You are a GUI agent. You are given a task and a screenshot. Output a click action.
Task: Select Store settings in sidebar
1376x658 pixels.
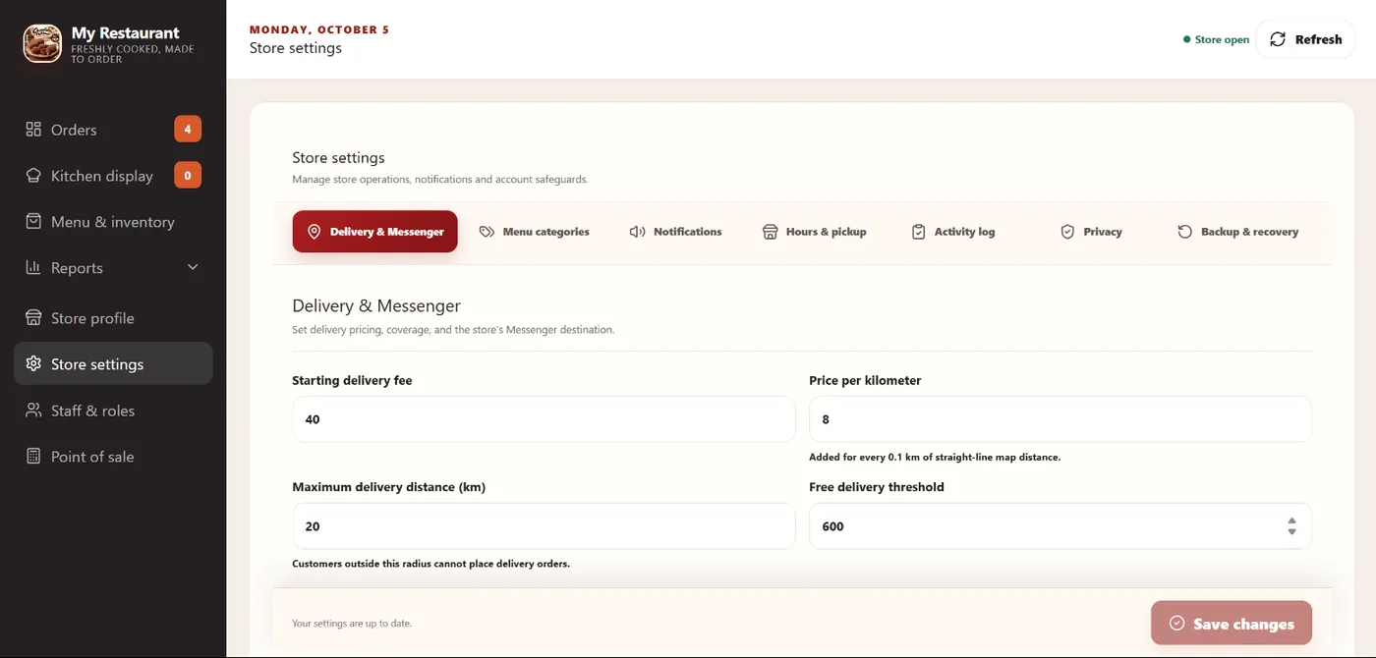(113, 363)
